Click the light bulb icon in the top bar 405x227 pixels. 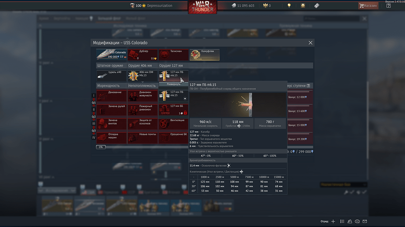(289, 6)
